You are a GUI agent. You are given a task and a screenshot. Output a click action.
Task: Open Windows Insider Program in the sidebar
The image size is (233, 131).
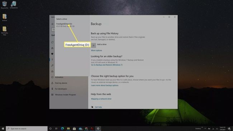click(65, 94)
